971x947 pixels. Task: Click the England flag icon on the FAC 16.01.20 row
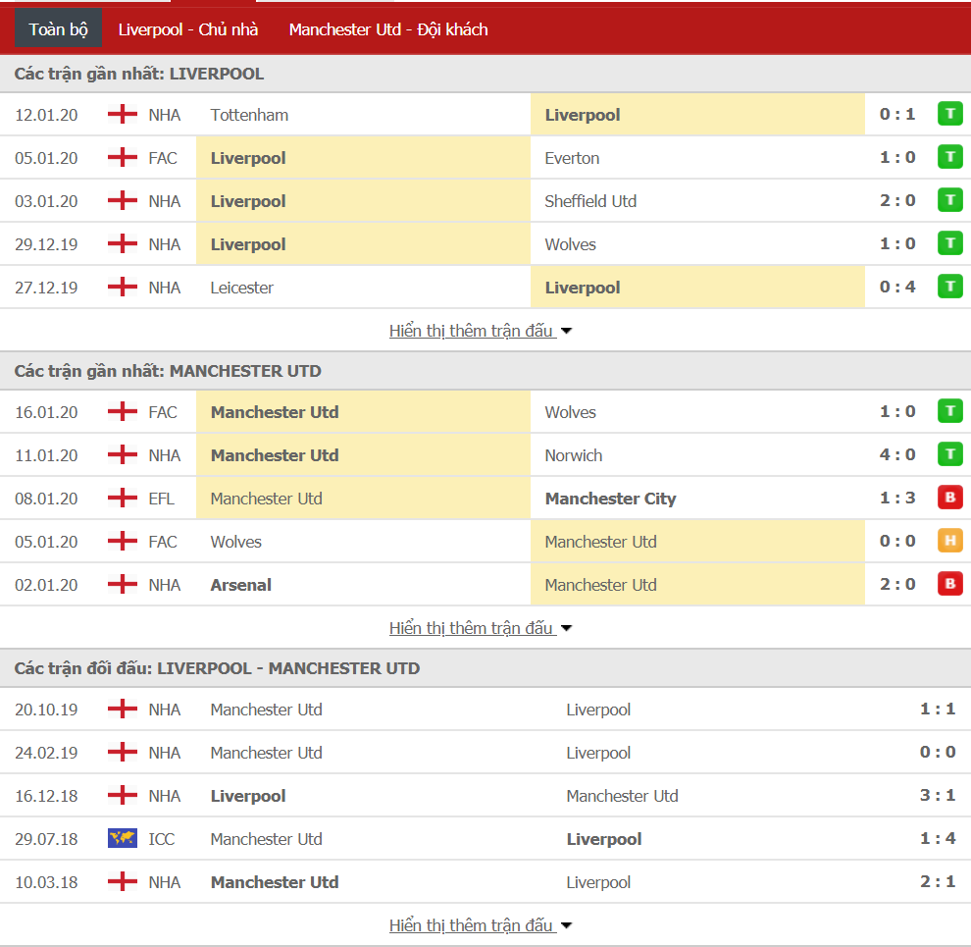pos(122,411)
